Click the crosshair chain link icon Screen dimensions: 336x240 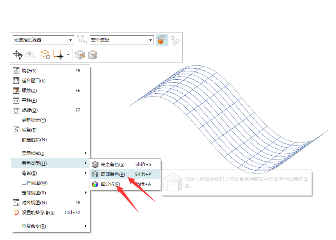pos(175,40)
